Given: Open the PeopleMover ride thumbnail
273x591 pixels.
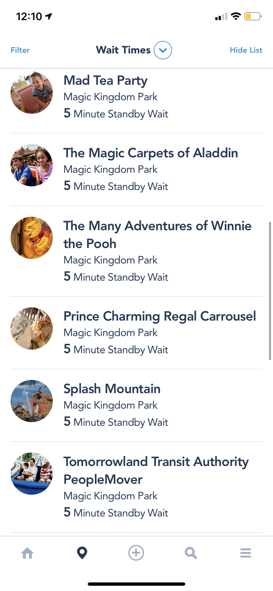Looking at the screenshot, I should 32,474.
